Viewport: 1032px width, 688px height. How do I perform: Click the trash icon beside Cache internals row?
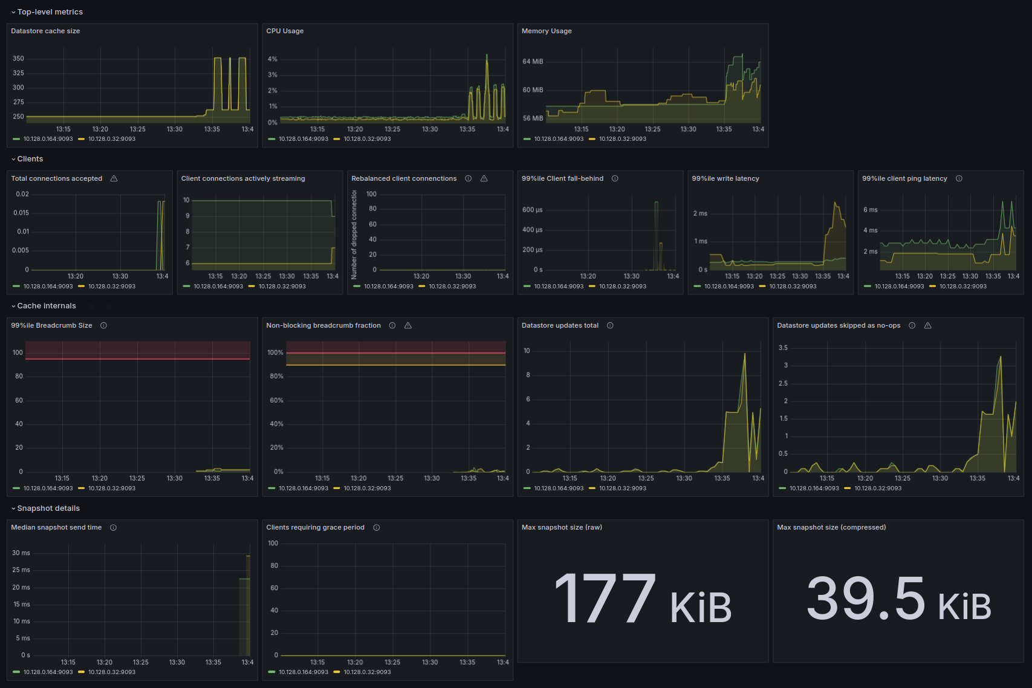108,306
